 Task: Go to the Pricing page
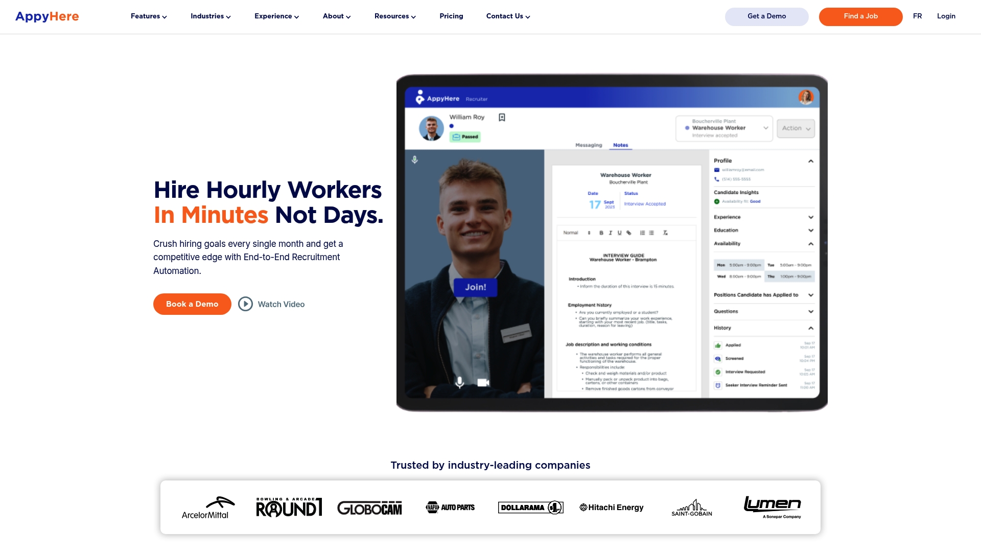pyautogui.click(x=451, y=16)
